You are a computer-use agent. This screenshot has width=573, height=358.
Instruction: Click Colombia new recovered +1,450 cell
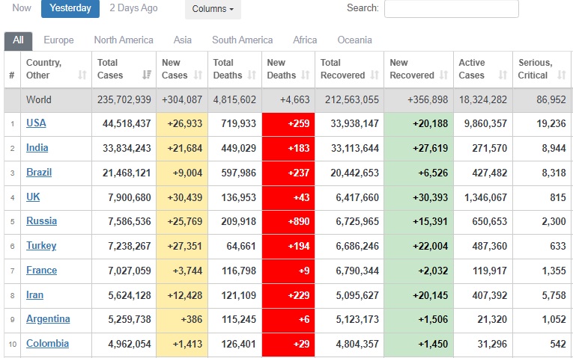[419, 345]
